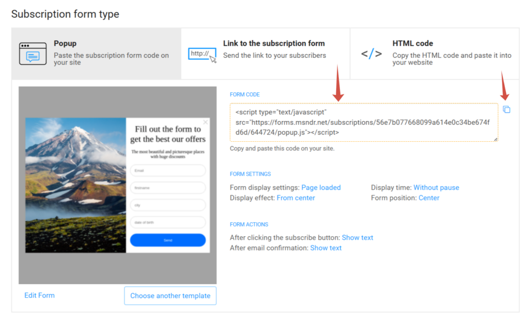Grab the textarea resize handle corner
The image size is (529, 314).
coord(495,139)
